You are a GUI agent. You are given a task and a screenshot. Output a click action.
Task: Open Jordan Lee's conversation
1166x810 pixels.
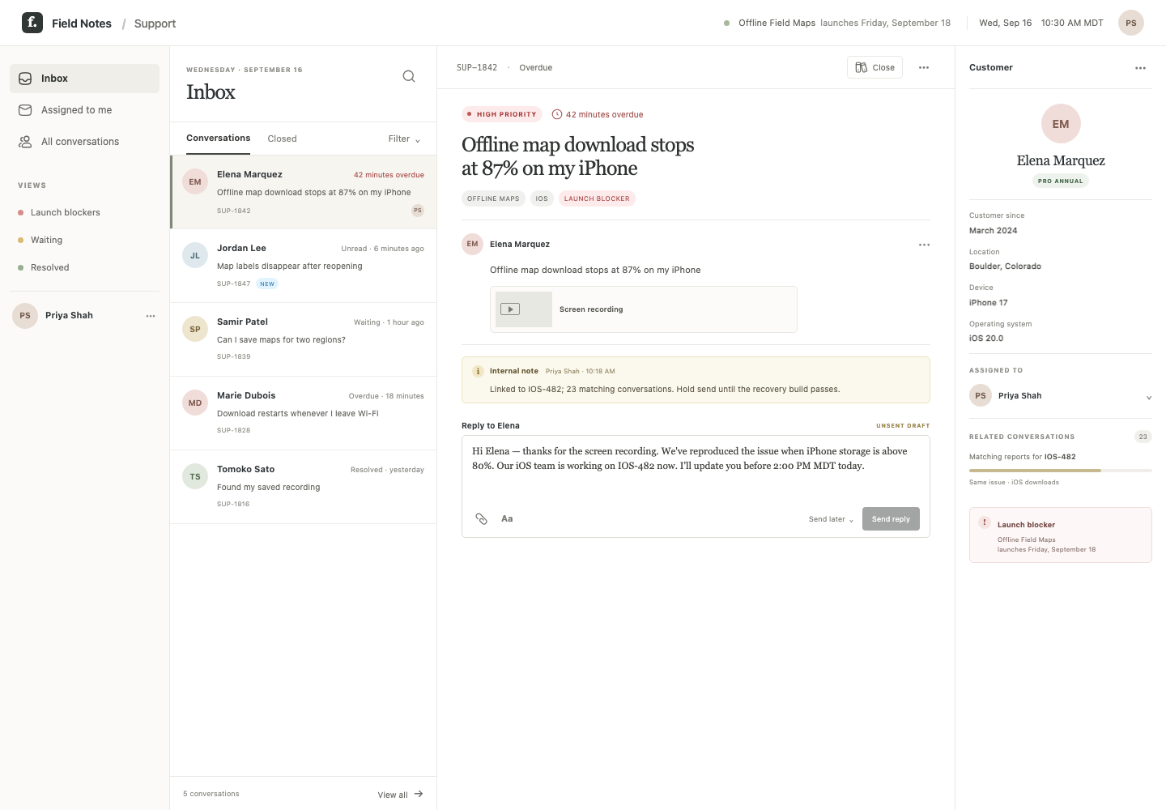point(304,266)
